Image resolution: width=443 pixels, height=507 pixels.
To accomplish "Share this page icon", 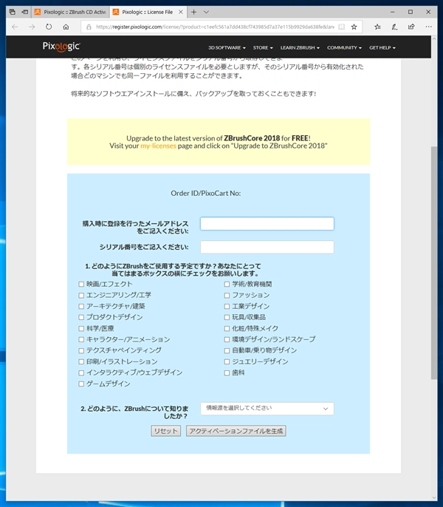I will point(411,27).
